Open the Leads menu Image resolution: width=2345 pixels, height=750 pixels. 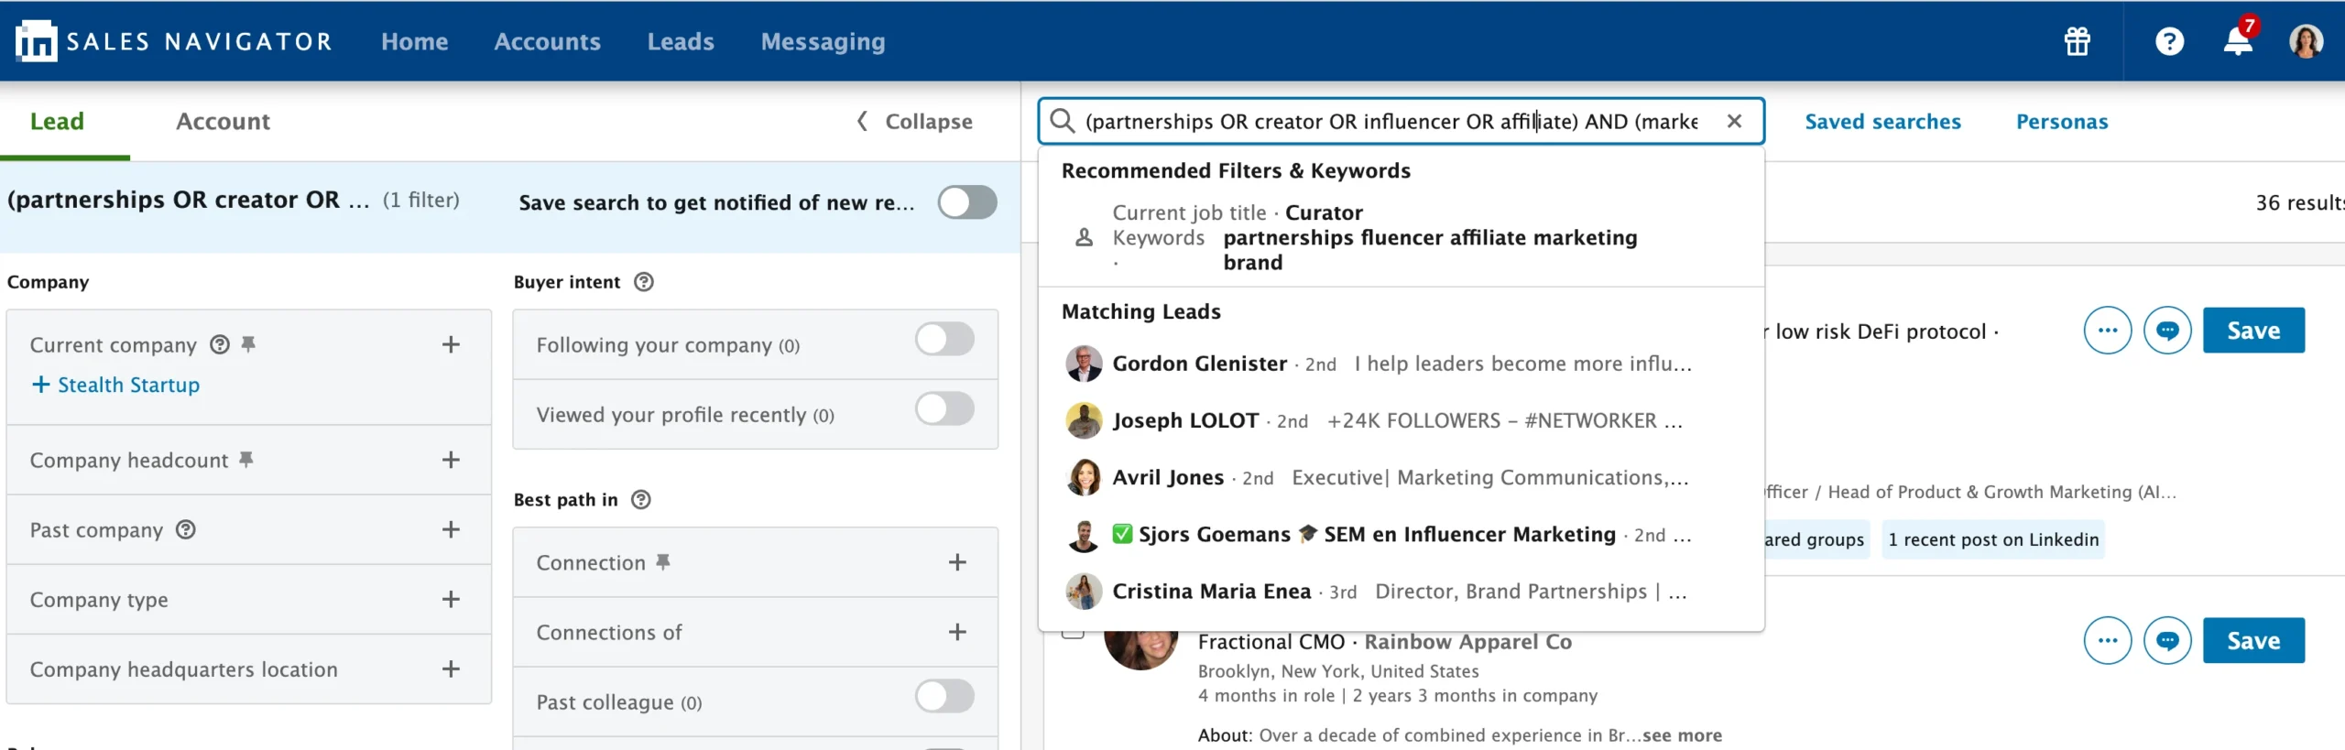point(681,41)
